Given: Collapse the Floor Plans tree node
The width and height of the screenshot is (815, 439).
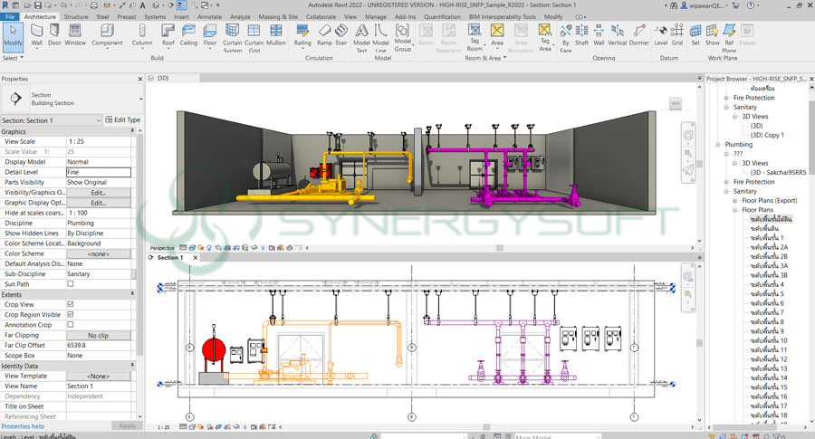Looking at the screenshot, I should pos(735,210).
